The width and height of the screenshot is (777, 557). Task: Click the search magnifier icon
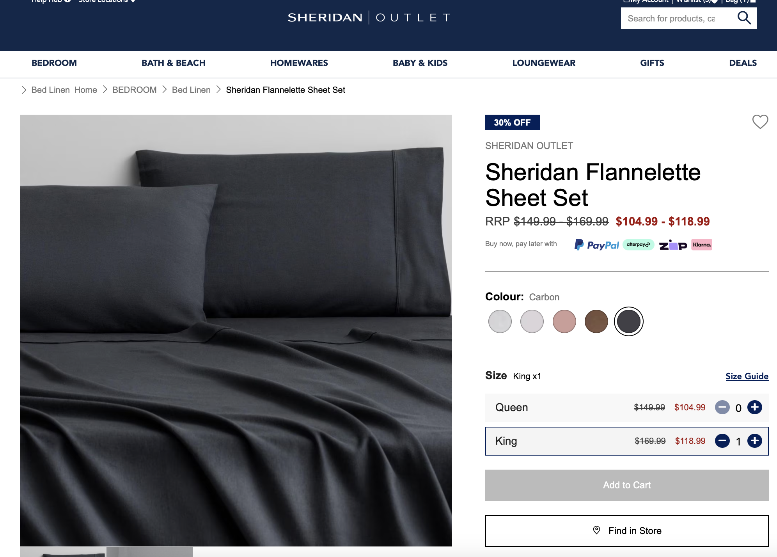pyautogui.click(x=744, y=18)
